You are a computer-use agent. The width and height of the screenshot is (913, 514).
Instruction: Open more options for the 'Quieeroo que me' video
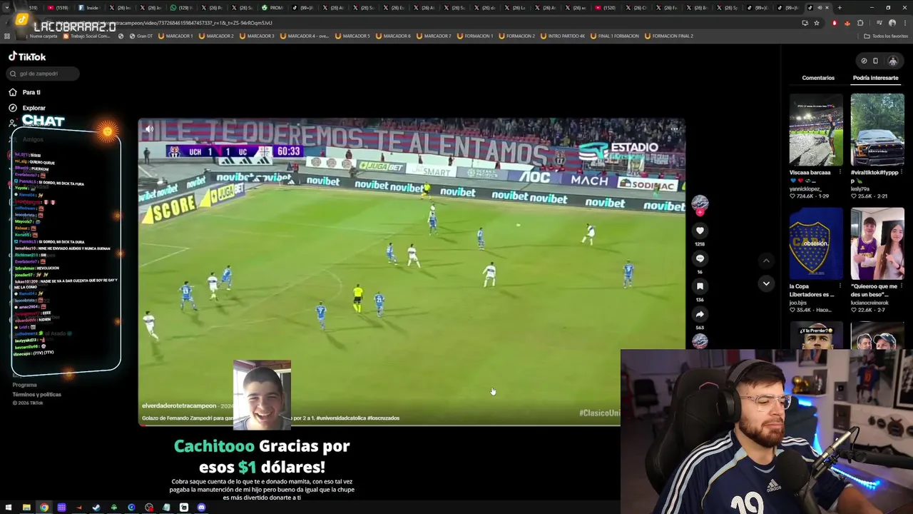[x=902, y=287]
